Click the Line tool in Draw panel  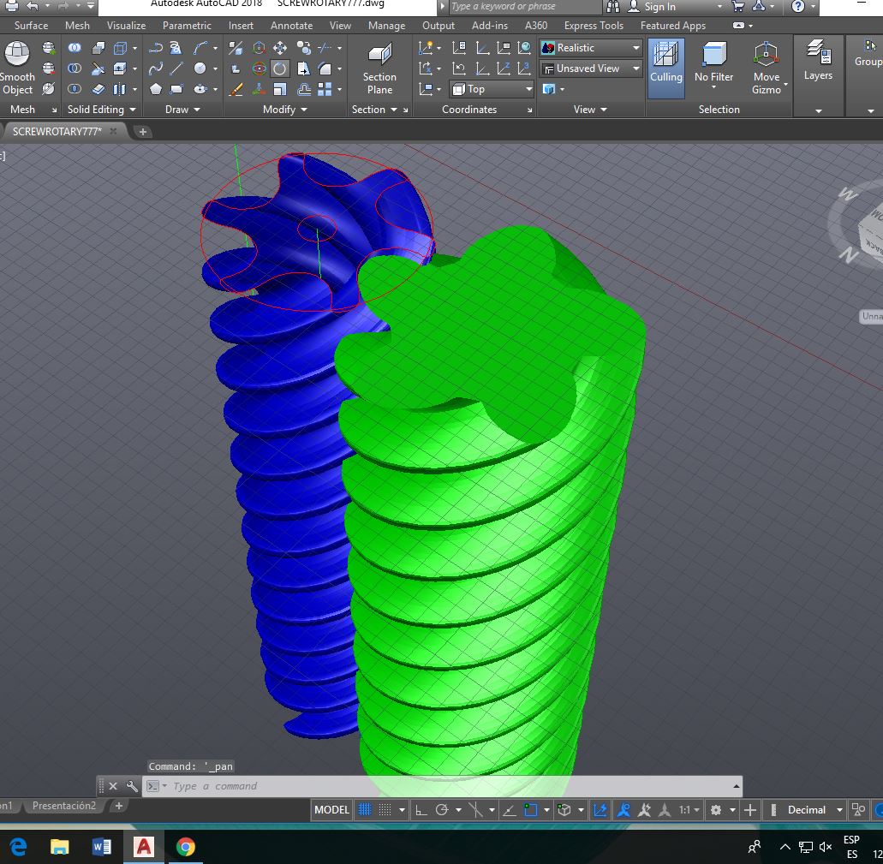click(x=176, y=69)
